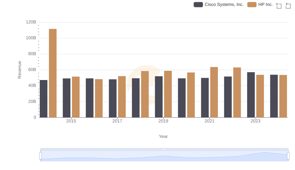Click the 40B y-axis label
The width and height of the screenshot is (295, 170).
click(32, 86)
